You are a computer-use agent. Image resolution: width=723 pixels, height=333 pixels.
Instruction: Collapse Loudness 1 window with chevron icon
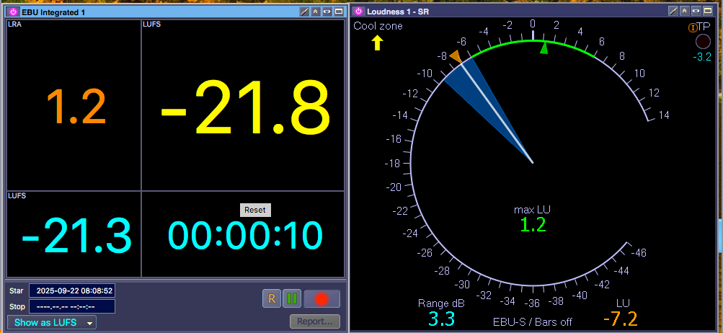click(x=685, y=11)
